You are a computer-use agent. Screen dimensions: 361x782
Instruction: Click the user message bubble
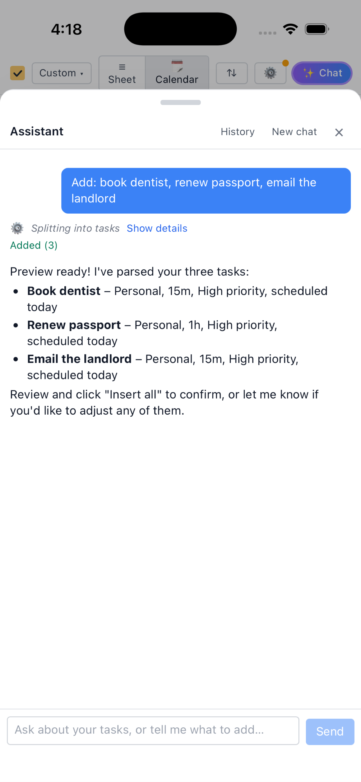(206, 191)
